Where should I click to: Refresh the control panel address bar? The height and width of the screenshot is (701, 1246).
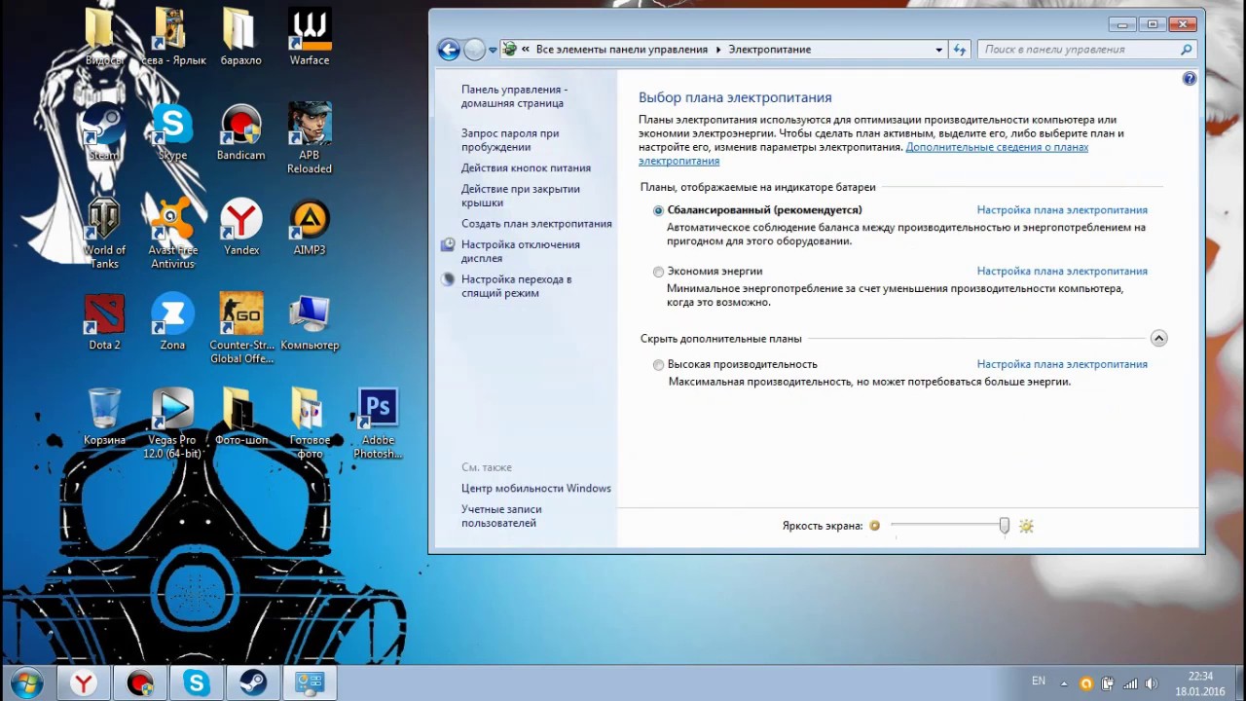click(960, 50)
